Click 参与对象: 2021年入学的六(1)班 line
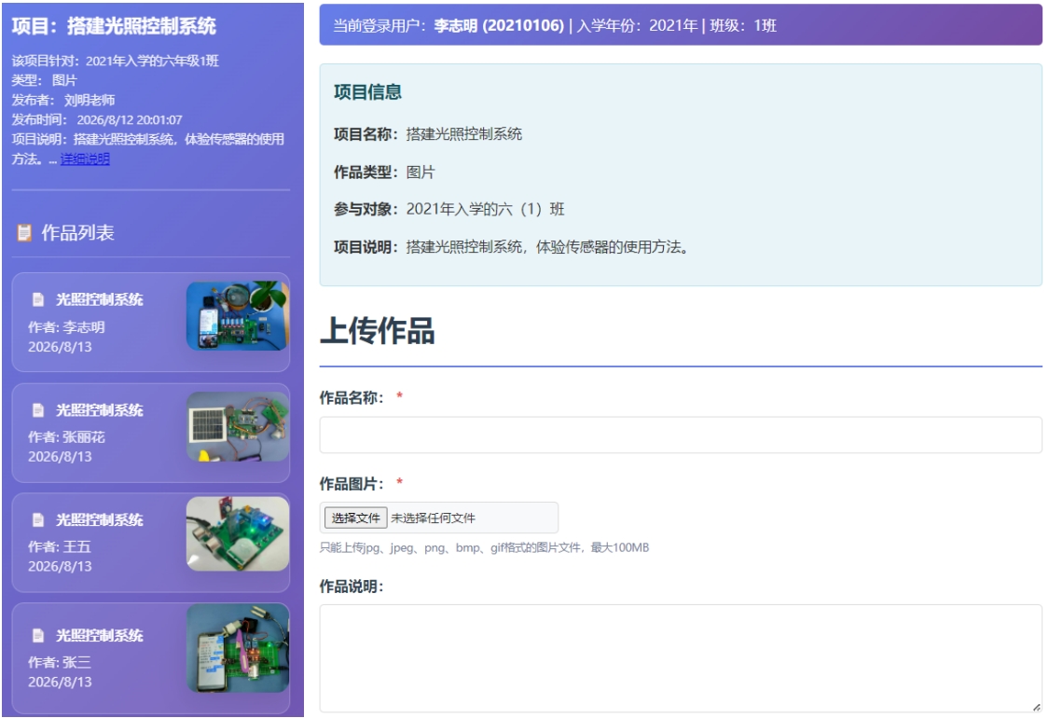This screenshot has width=1049, height=718. (x=449, y=210)
